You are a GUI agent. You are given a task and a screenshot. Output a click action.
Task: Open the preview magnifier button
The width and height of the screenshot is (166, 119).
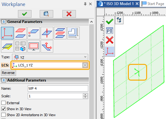tap(46, 14)
